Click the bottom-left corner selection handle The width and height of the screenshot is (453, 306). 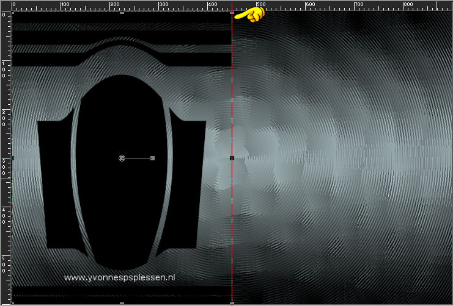pos(13,303)
